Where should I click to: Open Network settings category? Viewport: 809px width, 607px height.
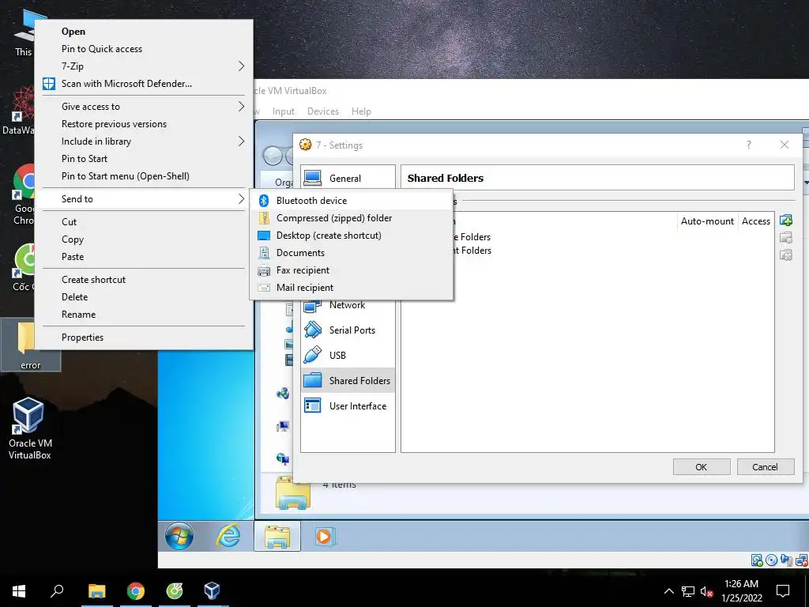348,305
